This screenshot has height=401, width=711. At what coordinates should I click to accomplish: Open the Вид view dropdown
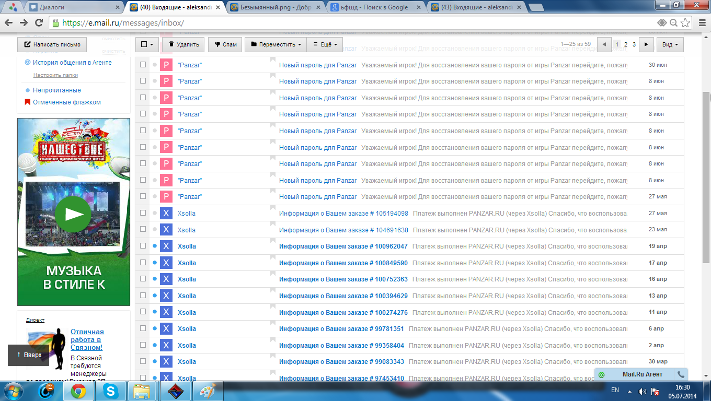click(670, 45)
